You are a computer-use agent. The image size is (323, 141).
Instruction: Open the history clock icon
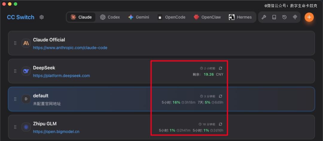pyautogui.click(x=284, y=17)
